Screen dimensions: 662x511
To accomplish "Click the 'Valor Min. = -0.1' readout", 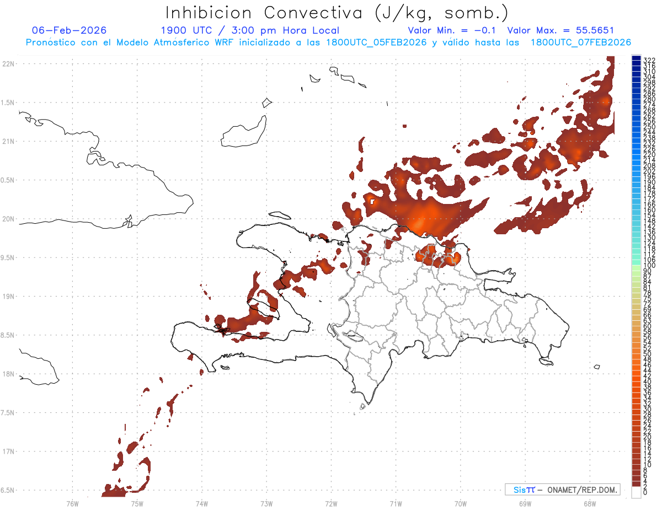I will click(452, 30).
